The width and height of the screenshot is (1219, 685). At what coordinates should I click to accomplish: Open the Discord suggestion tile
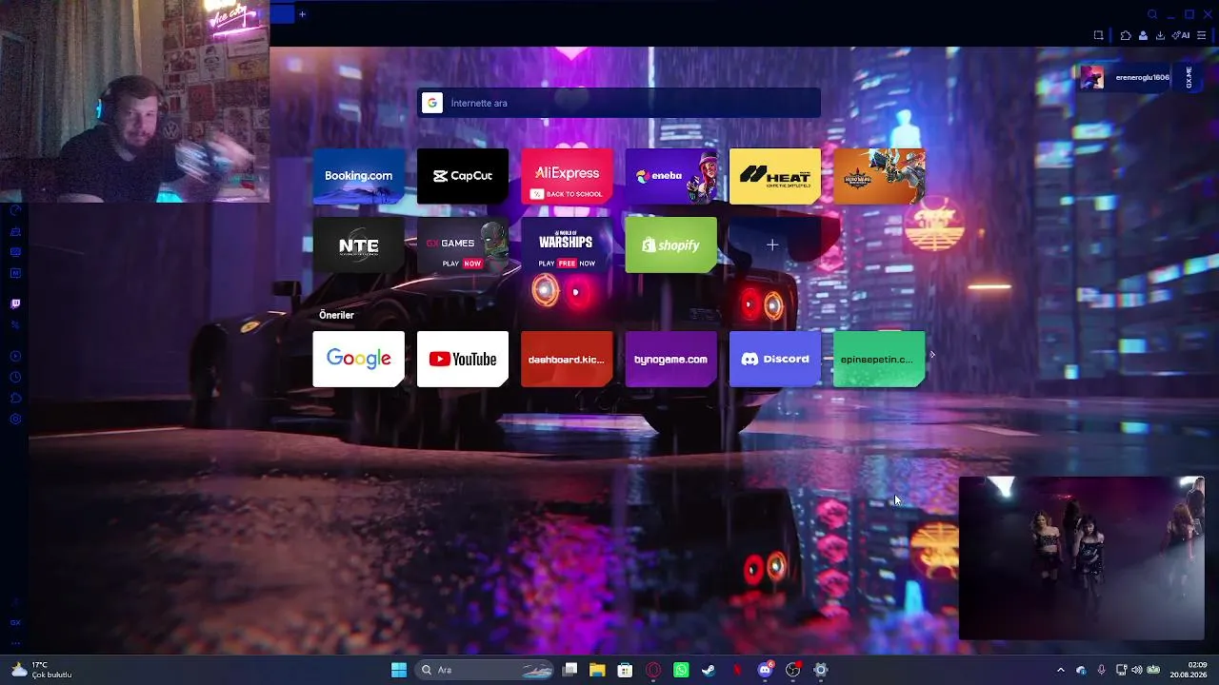coord(775,359)
